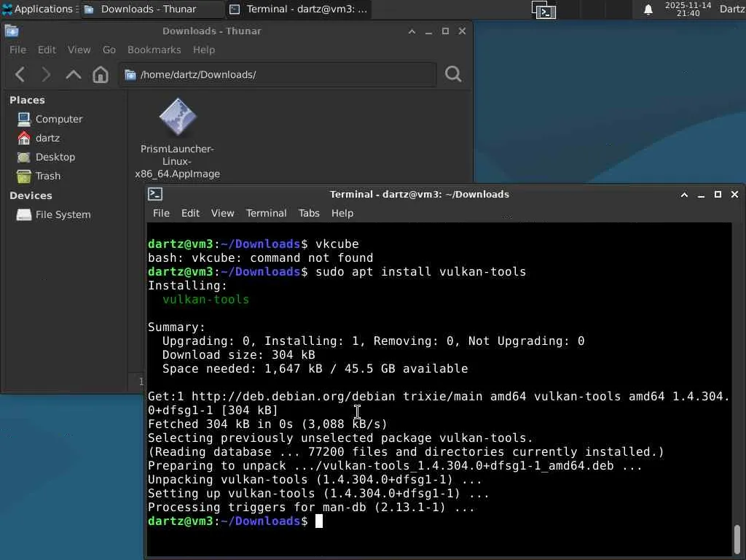Maximize the Terminal window
This screenshot has width=746, height=560.
pos(718,194)
